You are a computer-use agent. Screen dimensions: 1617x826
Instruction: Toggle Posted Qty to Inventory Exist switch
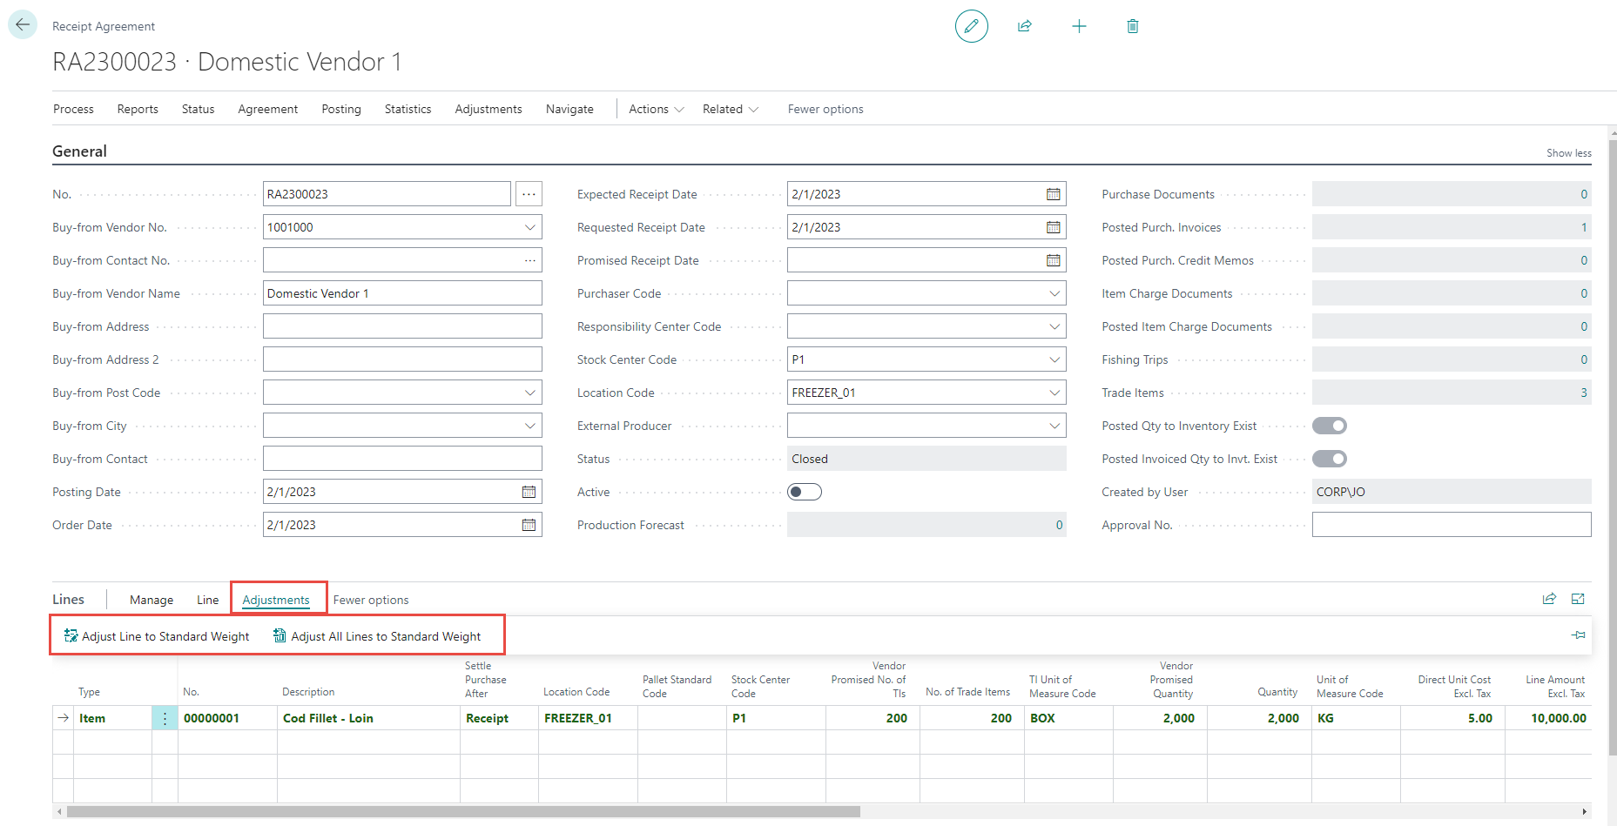pos(1329,426)
